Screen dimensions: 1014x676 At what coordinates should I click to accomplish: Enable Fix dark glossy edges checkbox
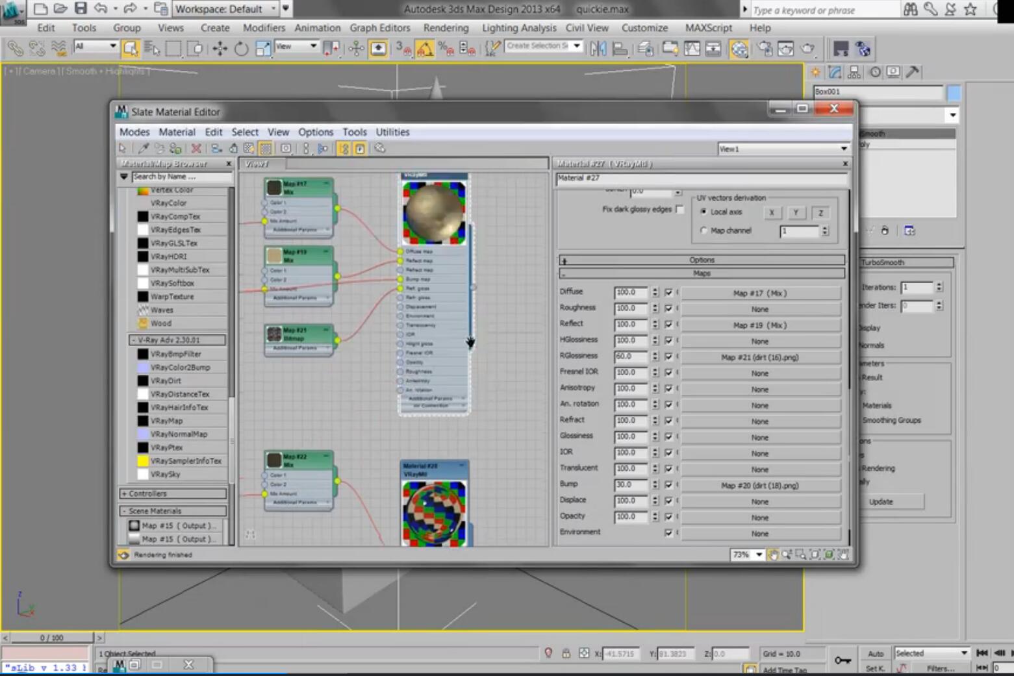click(x=679, y=209)
